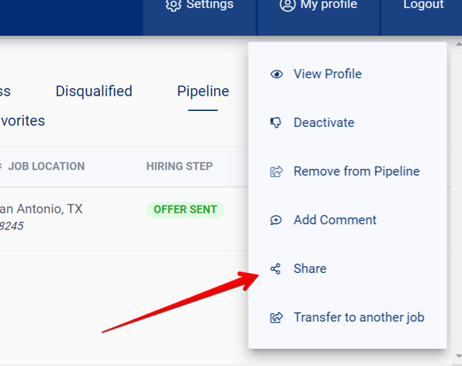Pick the Add Comment menu text
The width and height of the screenshot is (462, 366).
click(x=335, y=220)
